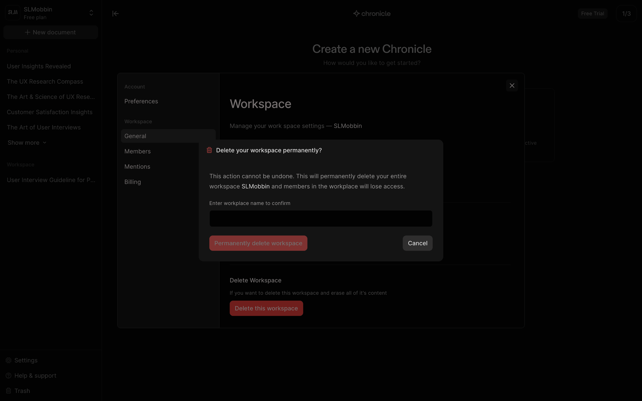Click the Trash bin icon in sidebar
The height and width of the screenshot is (401, 642).
[9, 391]
